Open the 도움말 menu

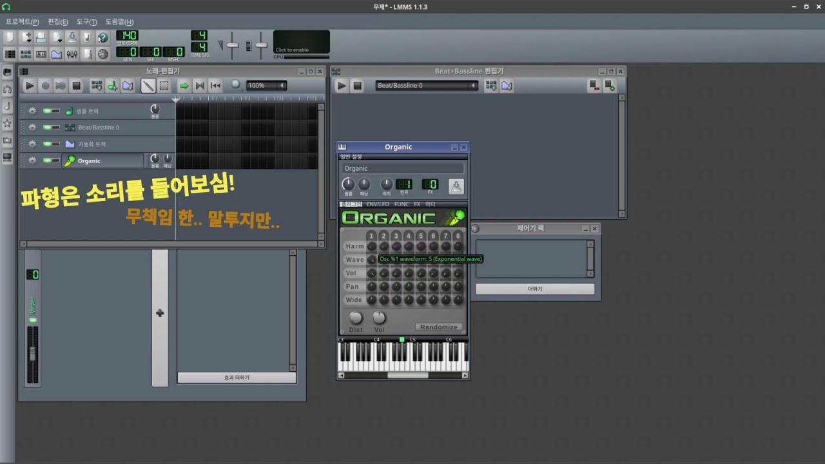pyautogui.click(x=119, y=22)
